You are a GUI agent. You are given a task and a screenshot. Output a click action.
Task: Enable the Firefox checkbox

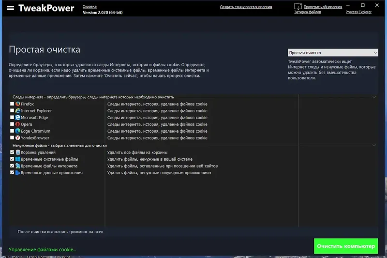point(12,104)
